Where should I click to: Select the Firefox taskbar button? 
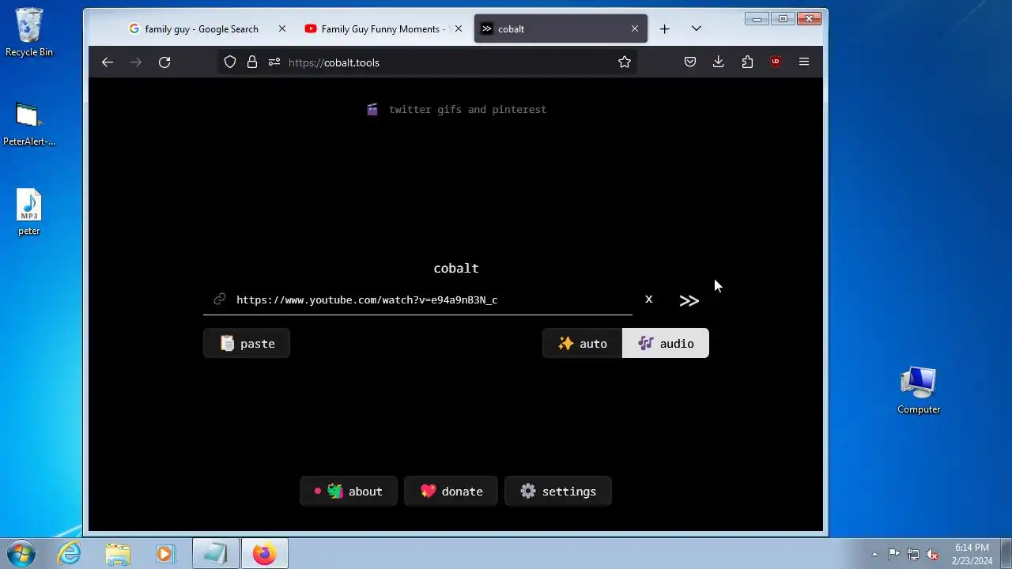(x=264, y=554)
